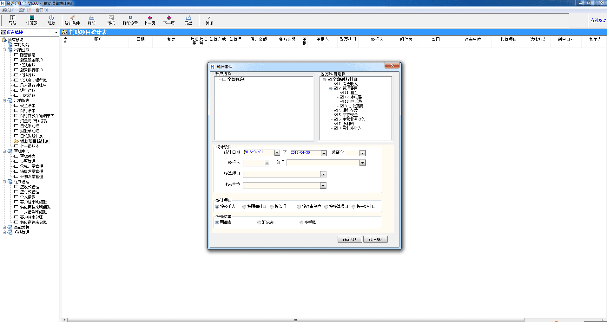This screenshot has width=607, height=322.
Task: Click the 导航 navigation toolbar icon
Action: tap(13, 20)
